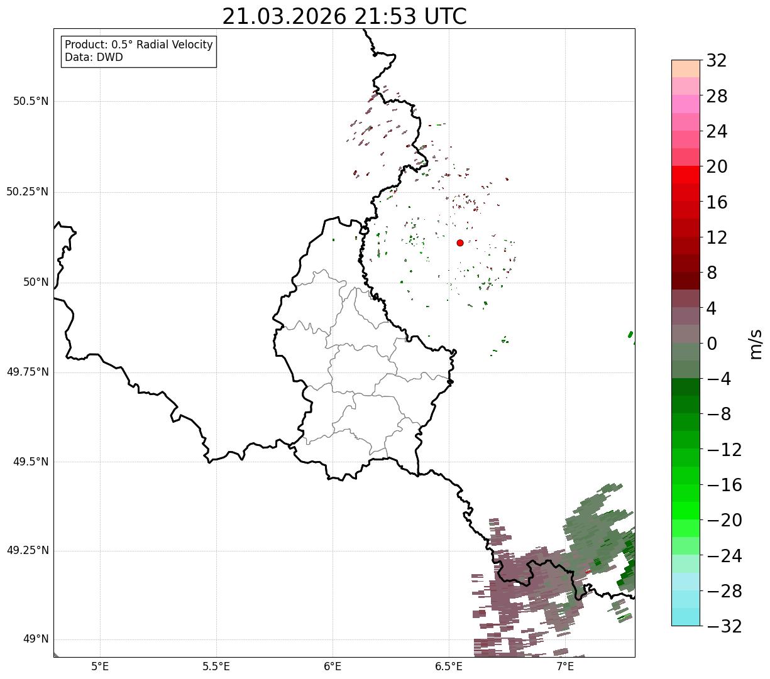
Task: Click the Data: DWD label
Action: pos(94,57)
